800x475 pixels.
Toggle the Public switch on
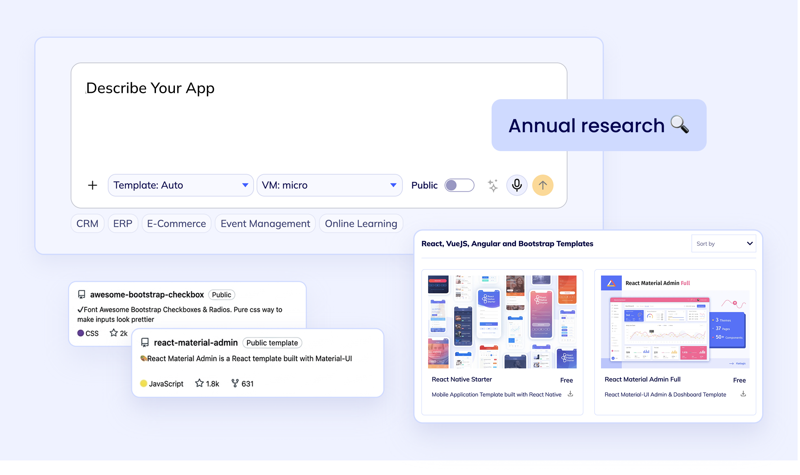pyautogui.click(x=459, y=185)
